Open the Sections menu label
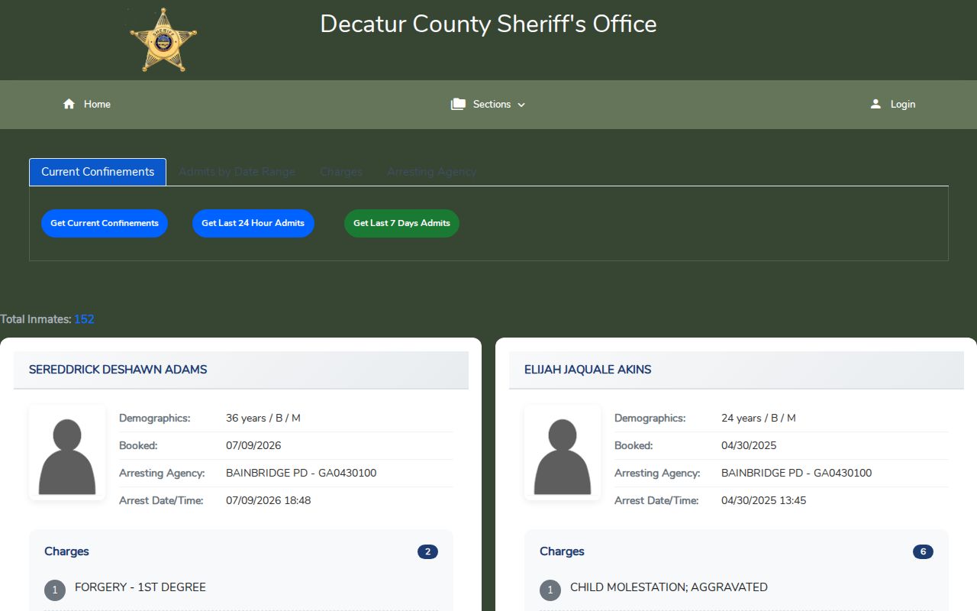The image size is (977, 611). 492,104
